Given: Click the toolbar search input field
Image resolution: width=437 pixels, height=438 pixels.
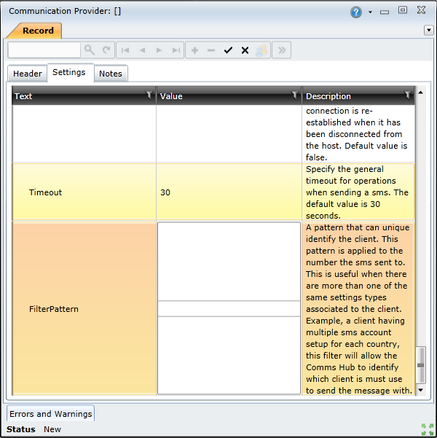Looking at the screenshot, I should (x=44, y=50).
